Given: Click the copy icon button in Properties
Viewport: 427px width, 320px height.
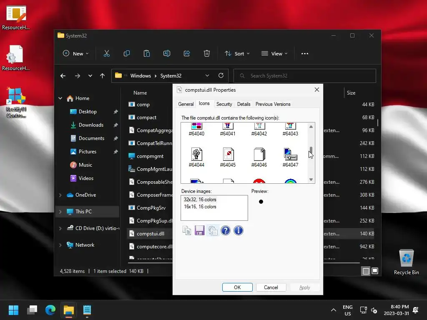Looking at the screenshot, I should (x=186, y=230).
